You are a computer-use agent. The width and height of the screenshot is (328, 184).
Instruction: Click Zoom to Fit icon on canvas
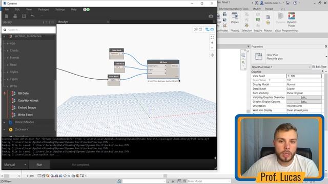pyautogui.click(x=212, y=37)
